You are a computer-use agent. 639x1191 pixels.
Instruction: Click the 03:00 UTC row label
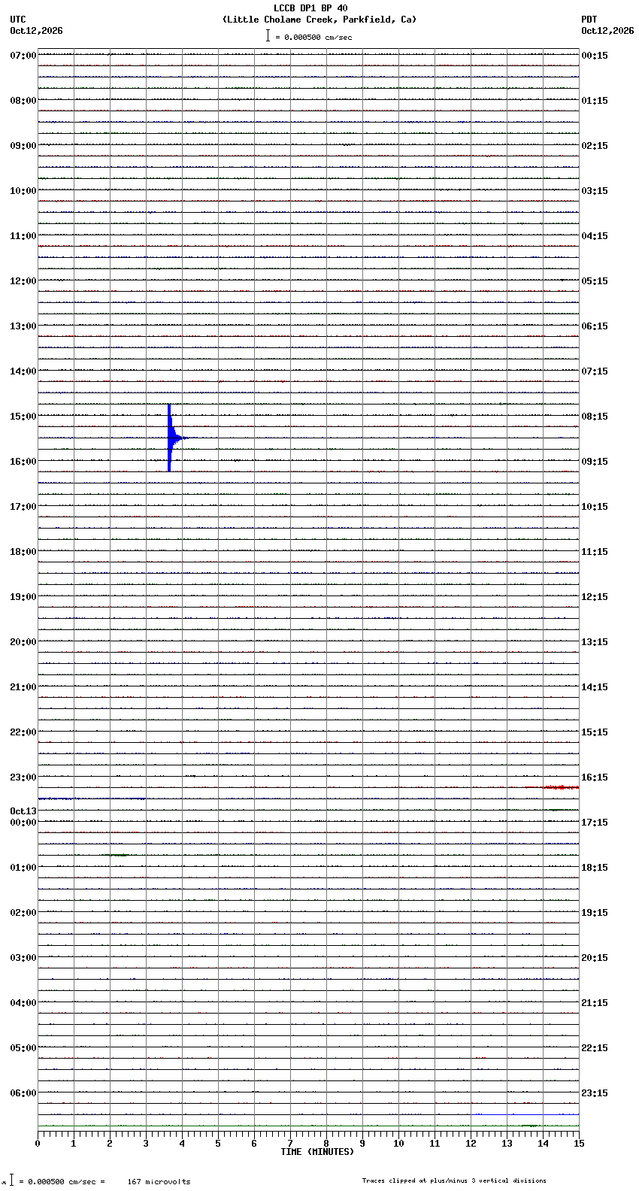pos(23,958)
